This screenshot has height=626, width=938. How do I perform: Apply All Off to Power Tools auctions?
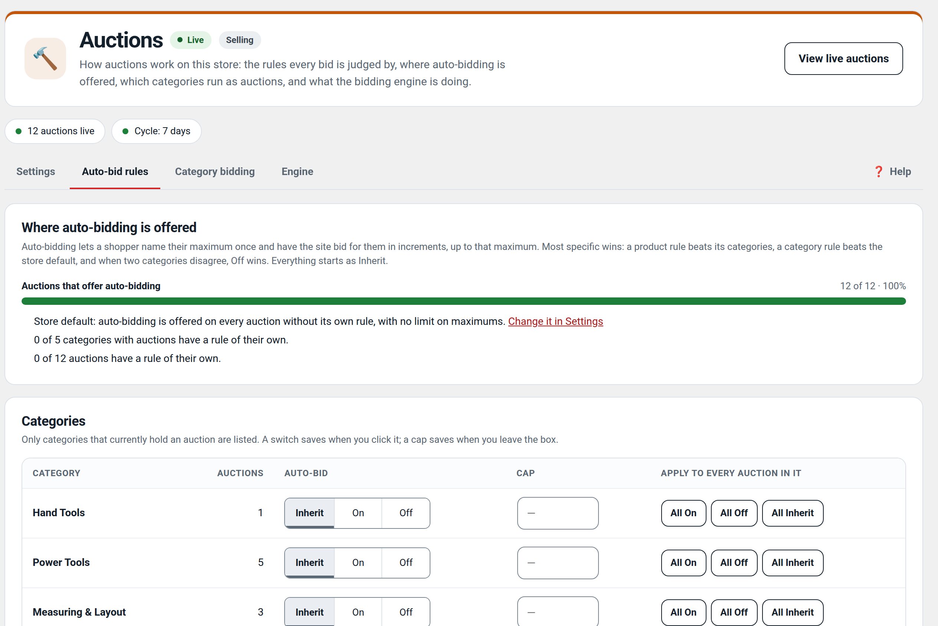click(734, 563)
